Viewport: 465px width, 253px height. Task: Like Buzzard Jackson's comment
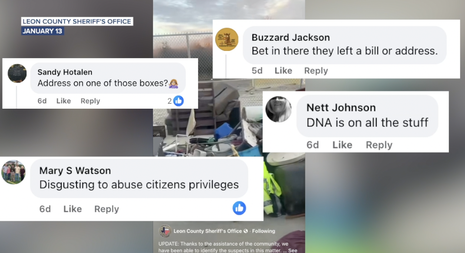pyautogui.click(x=283, y=70)
